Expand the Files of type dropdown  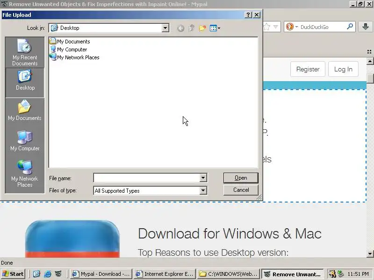pos(203,190)
